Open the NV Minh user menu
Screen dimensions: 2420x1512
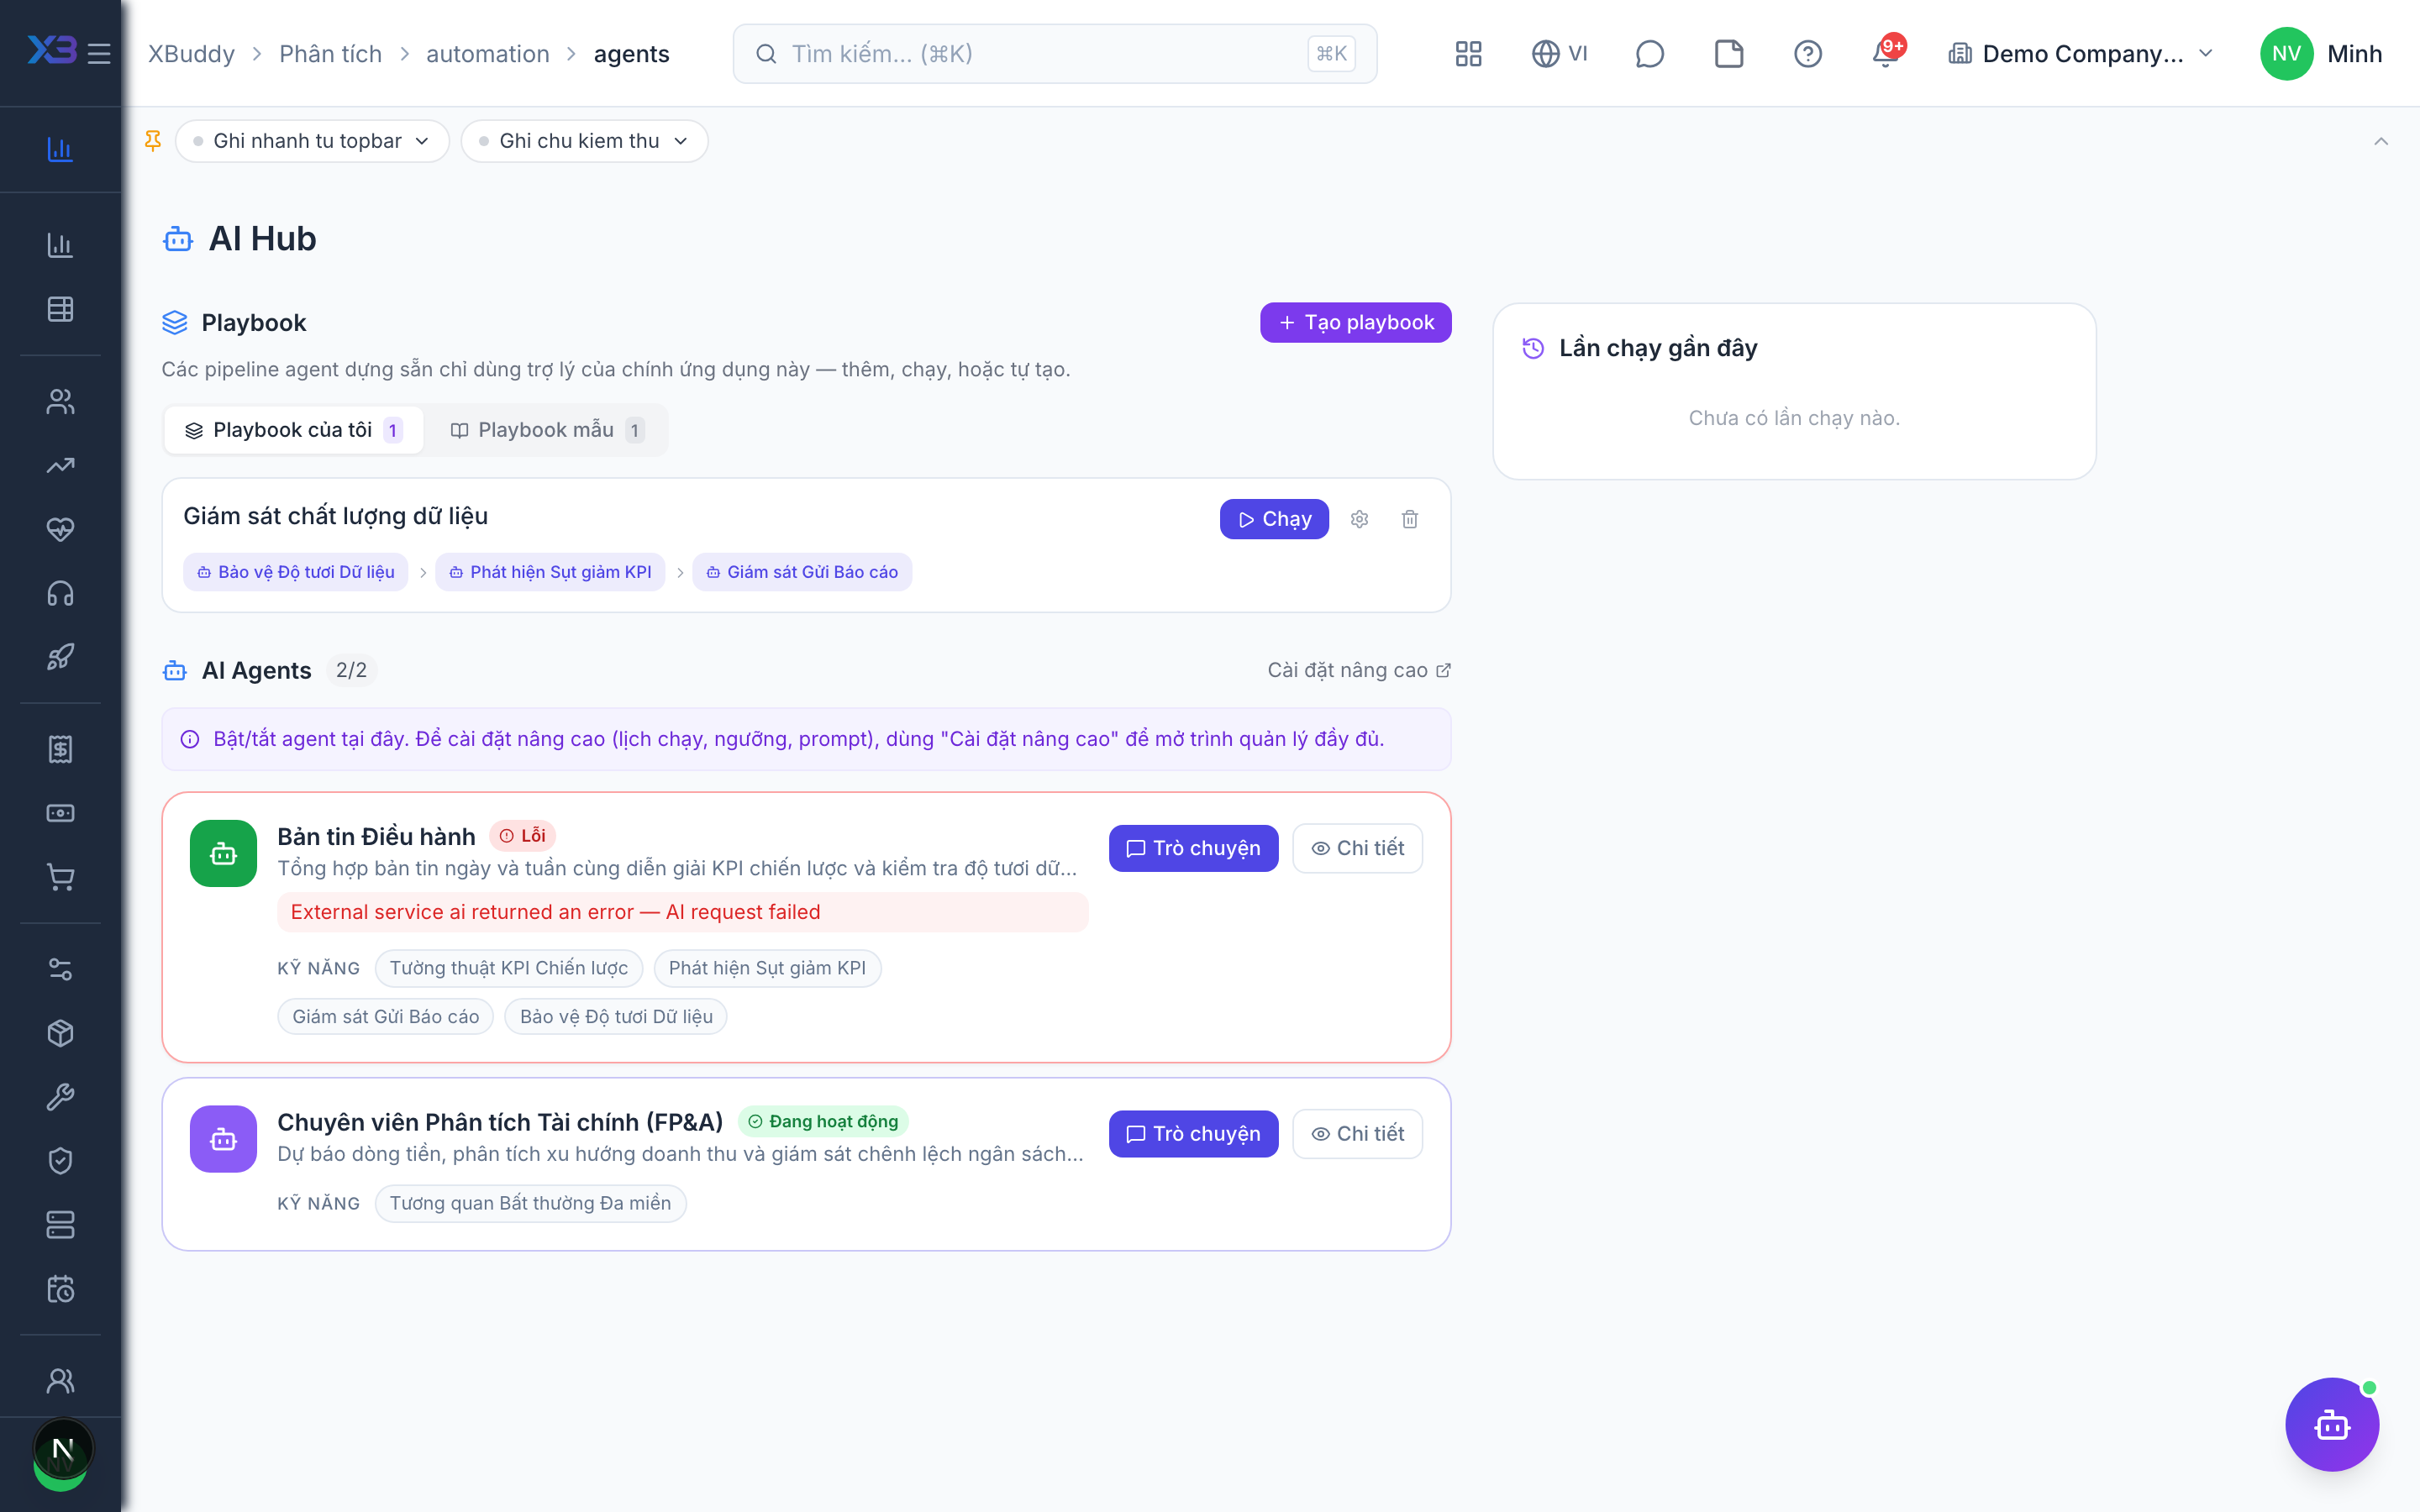point(2321,53)
